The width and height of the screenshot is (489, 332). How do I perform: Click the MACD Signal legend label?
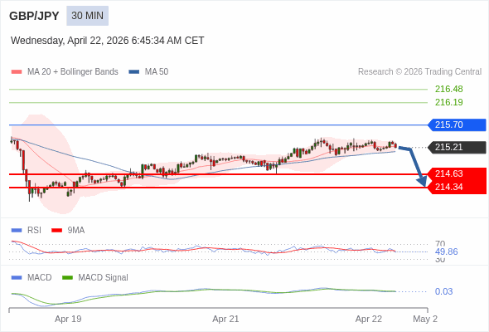[103, 278]
